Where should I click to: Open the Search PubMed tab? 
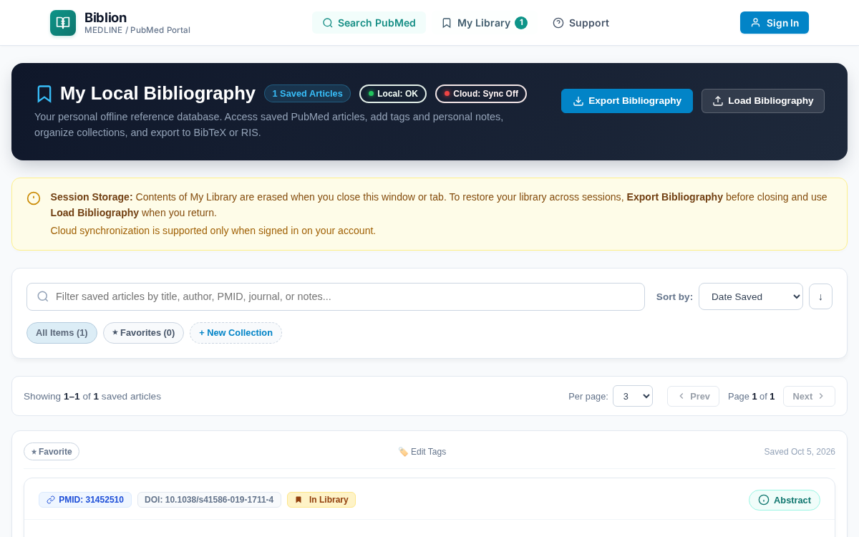coord(369,23)
